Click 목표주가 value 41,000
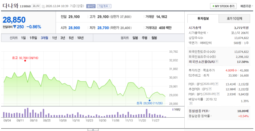This screenshot has height=131, width=255. pos(244,70)
